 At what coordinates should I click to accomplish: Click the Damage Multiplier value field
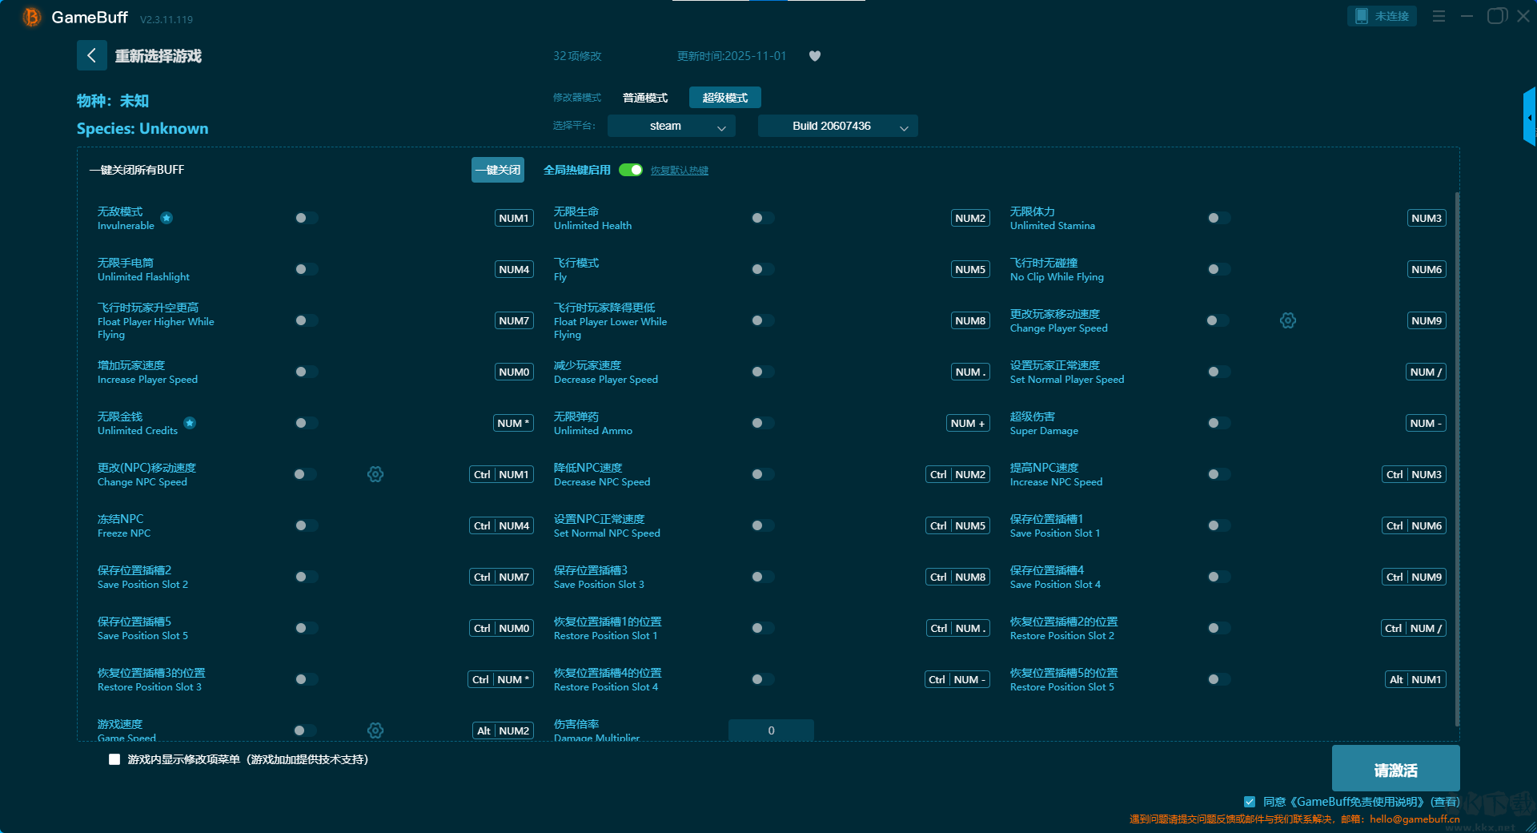click(771, 730)
